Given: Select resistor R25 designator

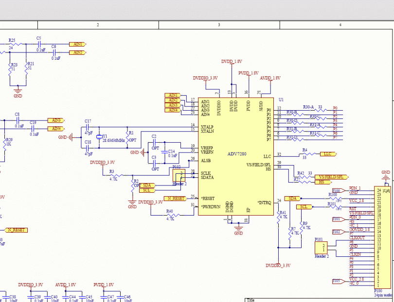Looking at the screenshot, I should [12, 40].
